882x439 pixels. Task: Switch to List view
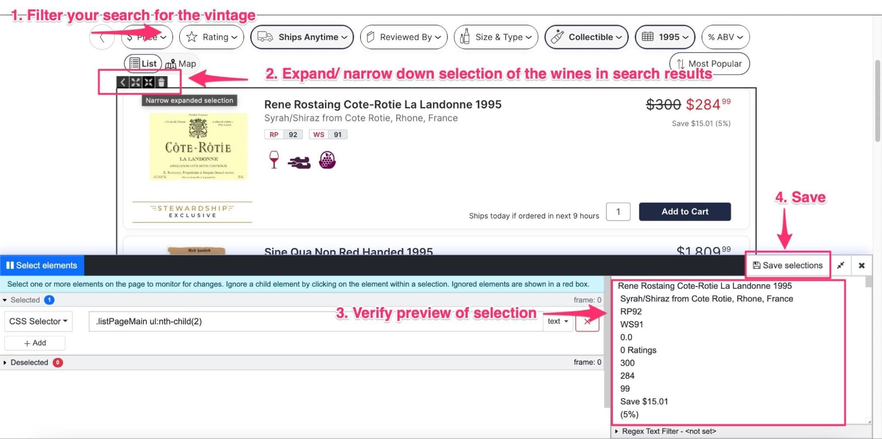143,63
